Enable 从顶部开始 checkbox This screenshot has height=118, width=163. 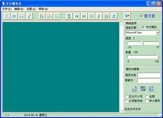[126, 101]
